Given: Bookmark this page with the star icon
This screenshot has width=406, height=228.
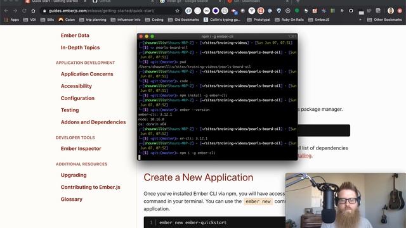Looking at the screenshot, I should (177, 11).
